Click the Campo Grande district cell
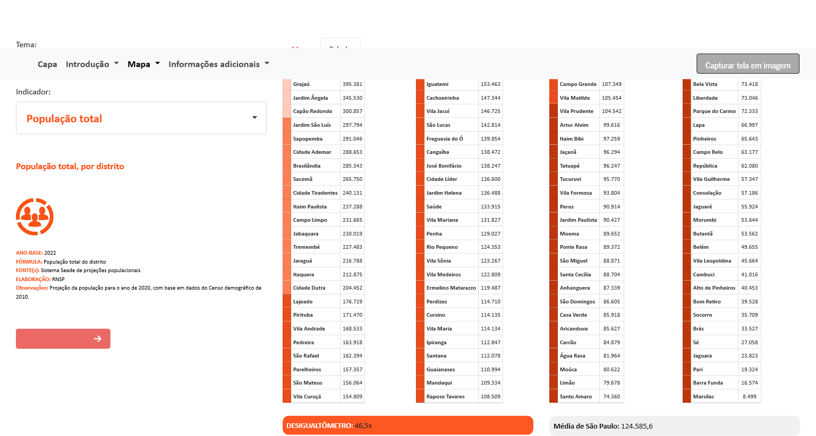Image resolution: width=816 pixels, height=436 pixels. click(578, 84)
